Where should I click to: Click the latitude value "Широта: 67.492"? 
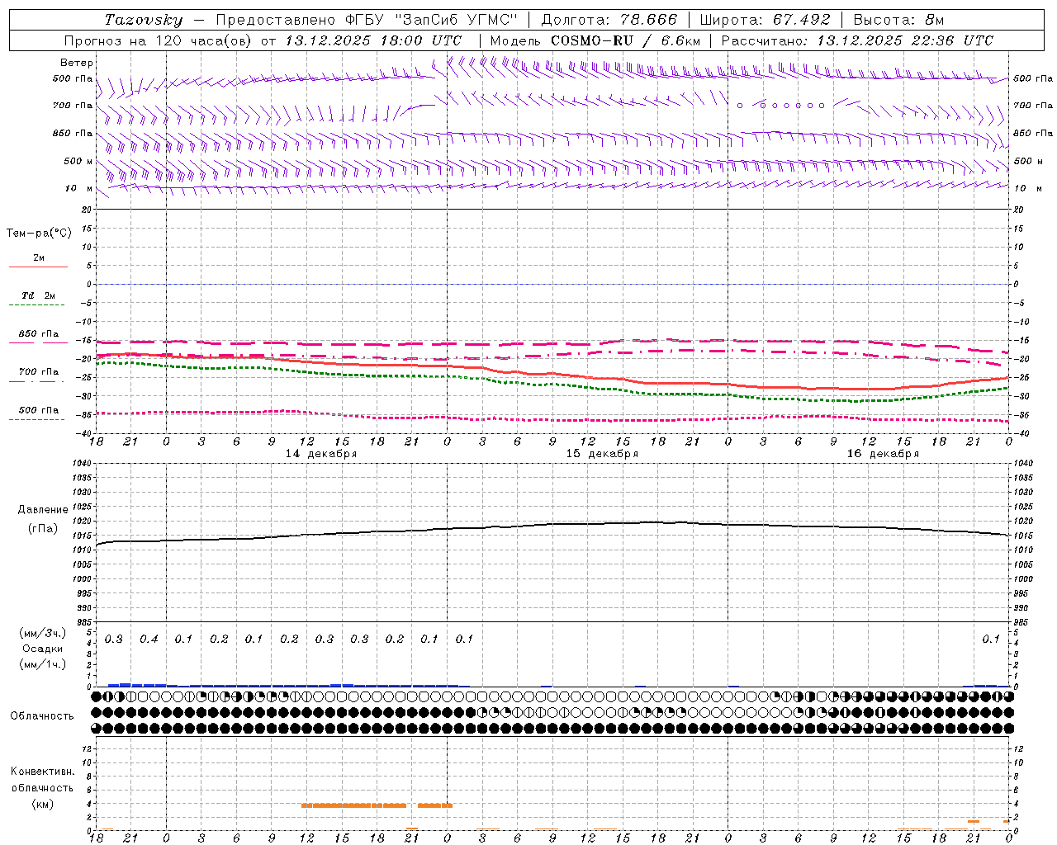coord(765,20)
